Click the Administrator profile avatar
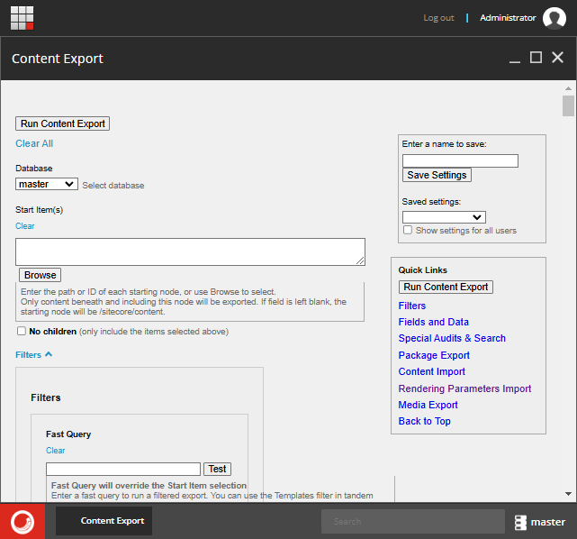This screenshot has width=577, height=539. click(x=553, y=18)
